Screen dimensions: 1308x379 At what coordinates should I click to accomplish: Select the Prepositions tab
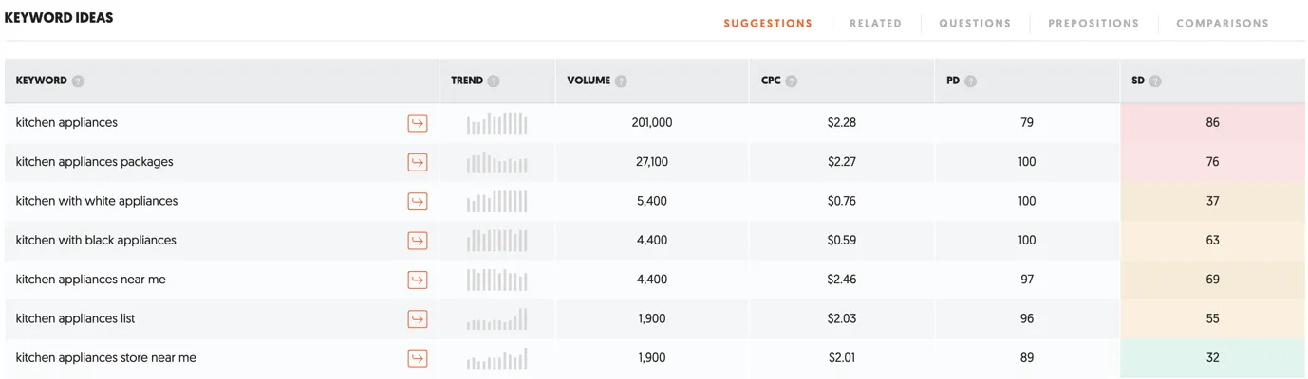tap(1093, 24)
